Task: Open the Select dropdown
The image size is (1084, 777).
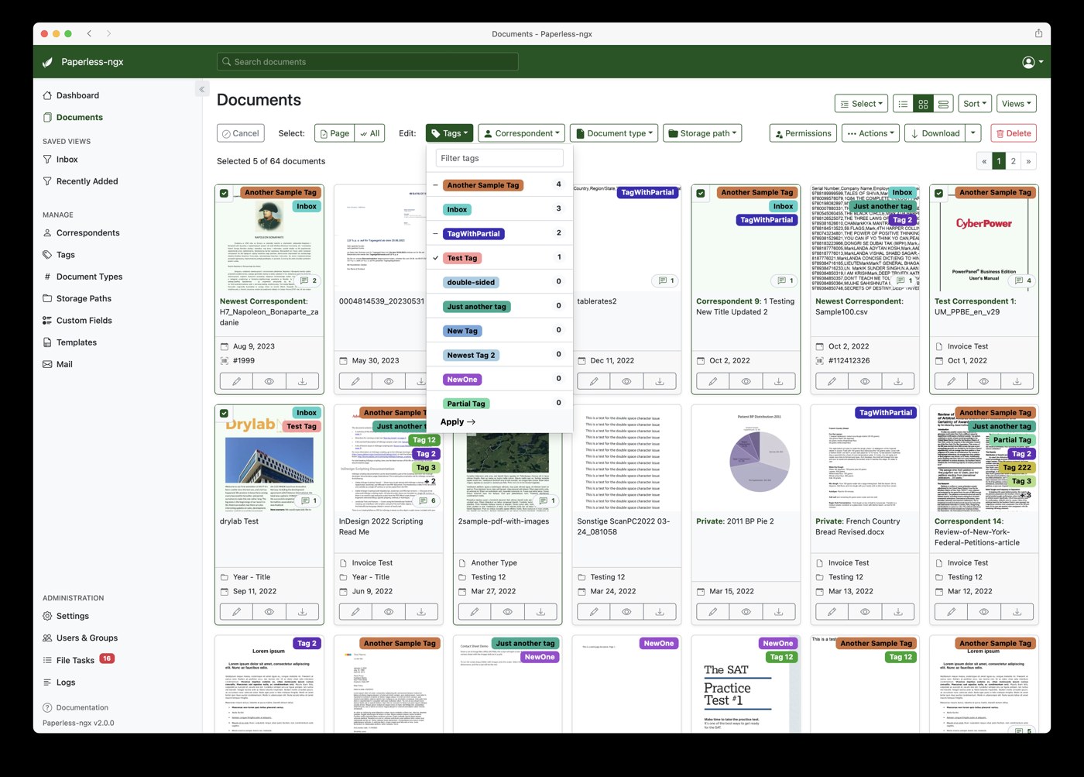Action: (861, 104)
